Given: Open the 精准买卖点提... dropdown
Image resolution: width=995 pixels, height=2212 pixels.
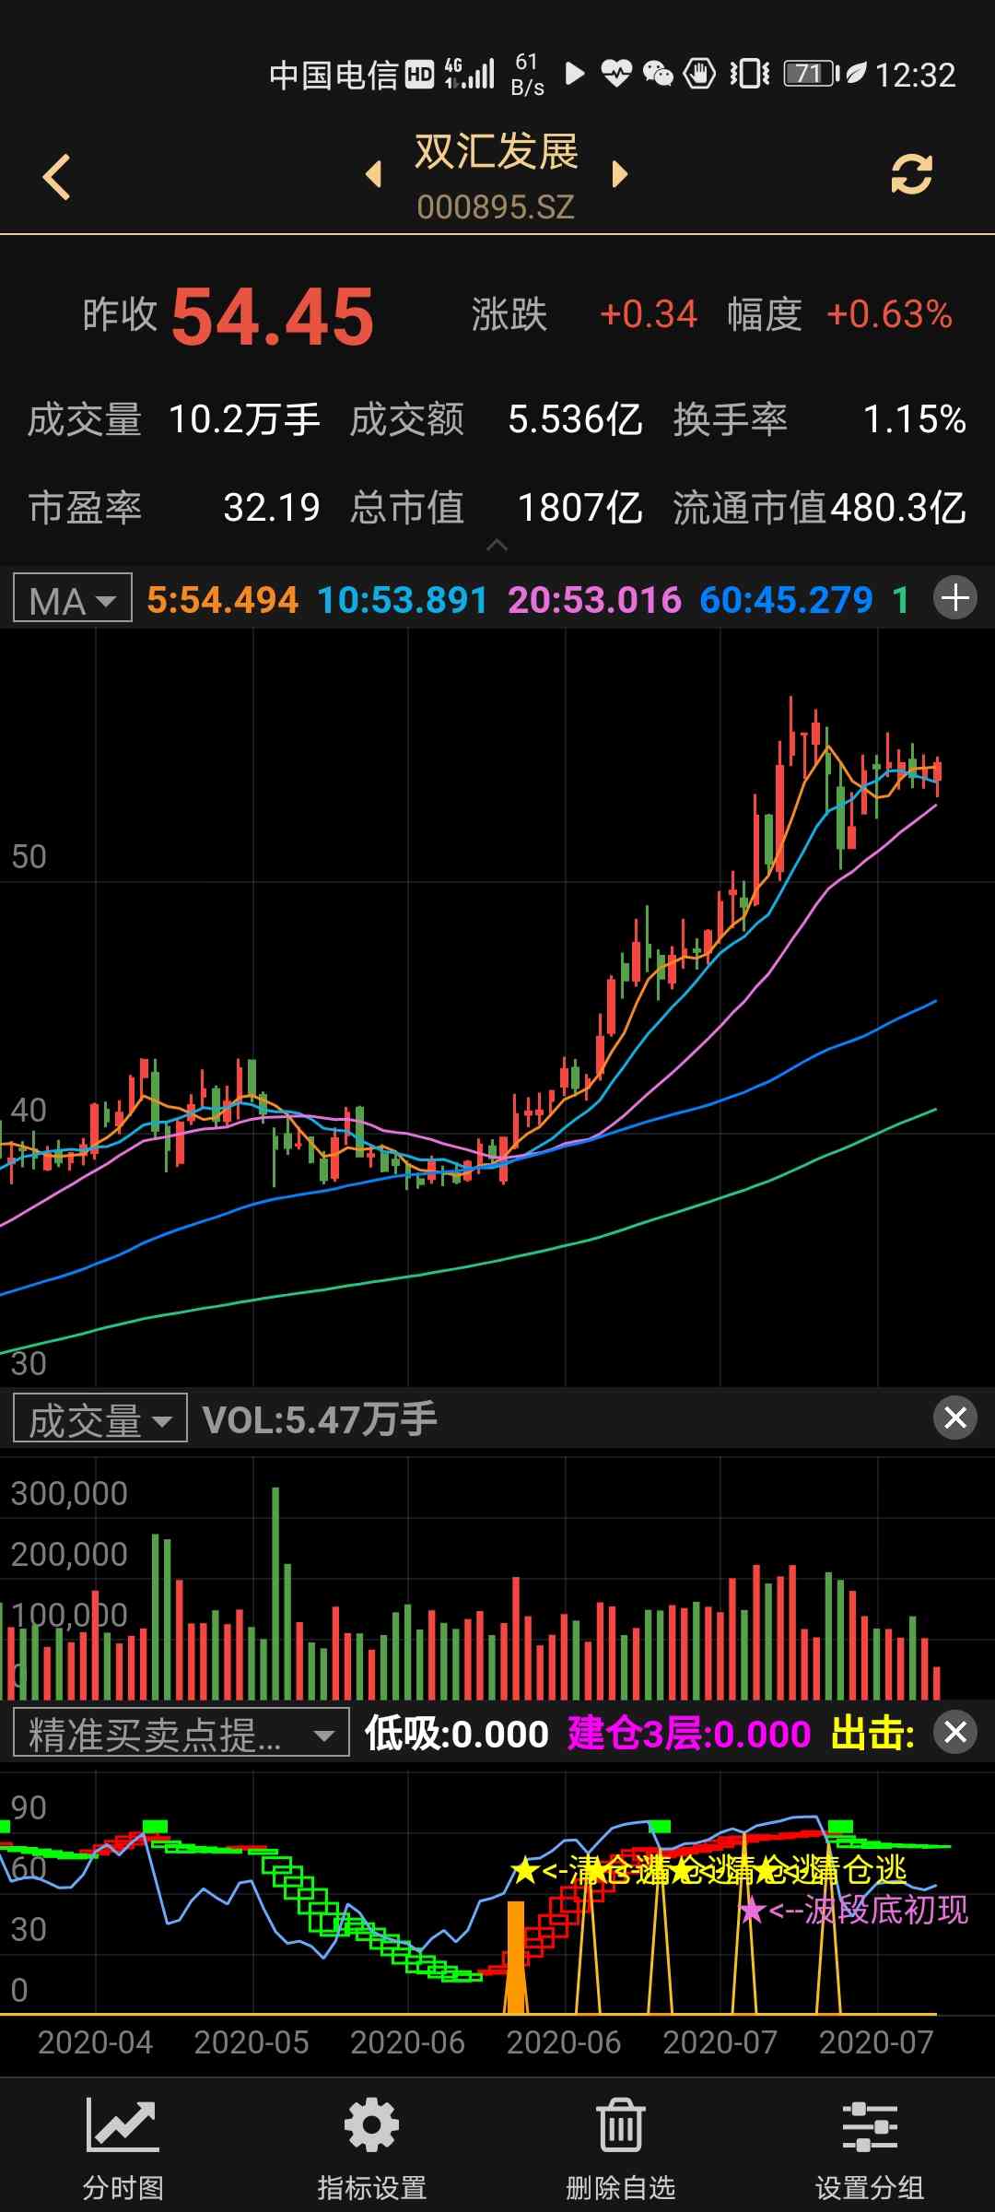Looking at the screenshot, I should 181,1734.
